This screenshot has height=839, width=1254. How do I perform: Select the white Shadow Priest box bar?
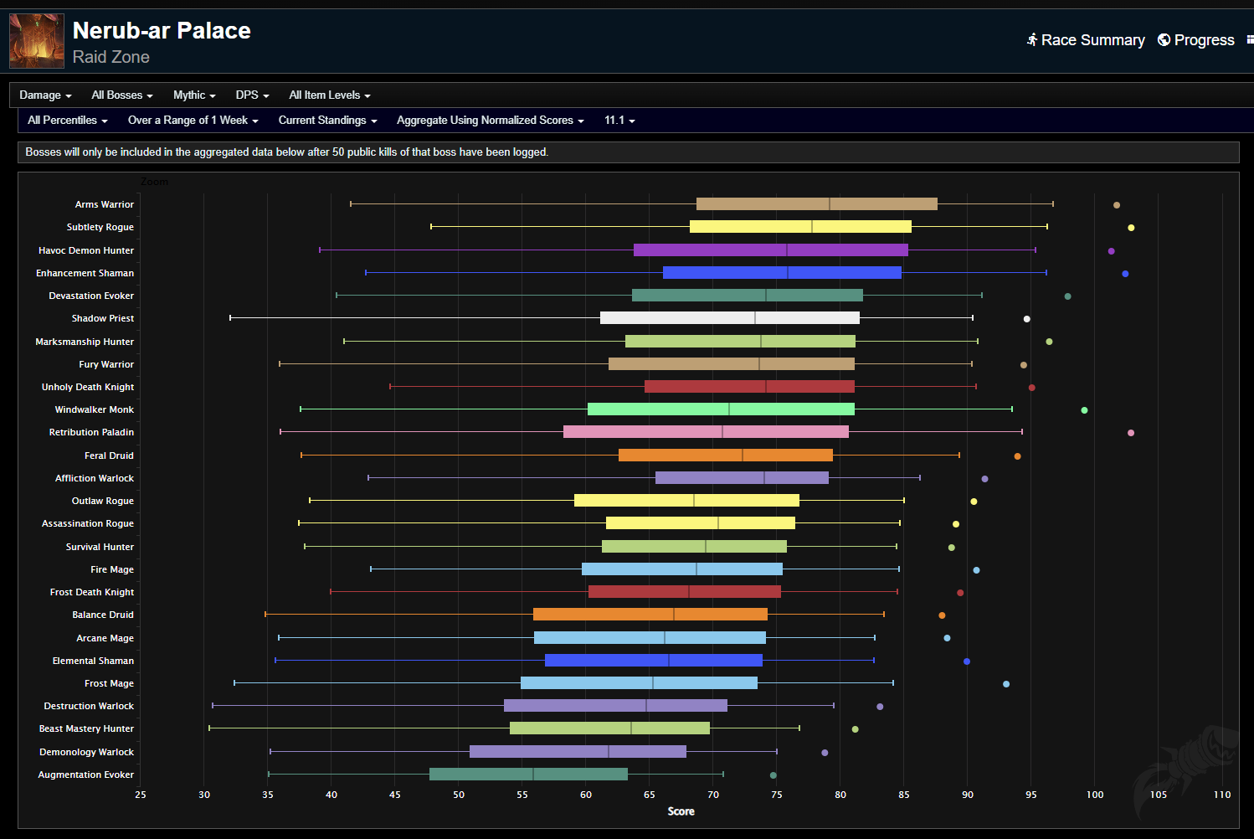click(729, 318)
